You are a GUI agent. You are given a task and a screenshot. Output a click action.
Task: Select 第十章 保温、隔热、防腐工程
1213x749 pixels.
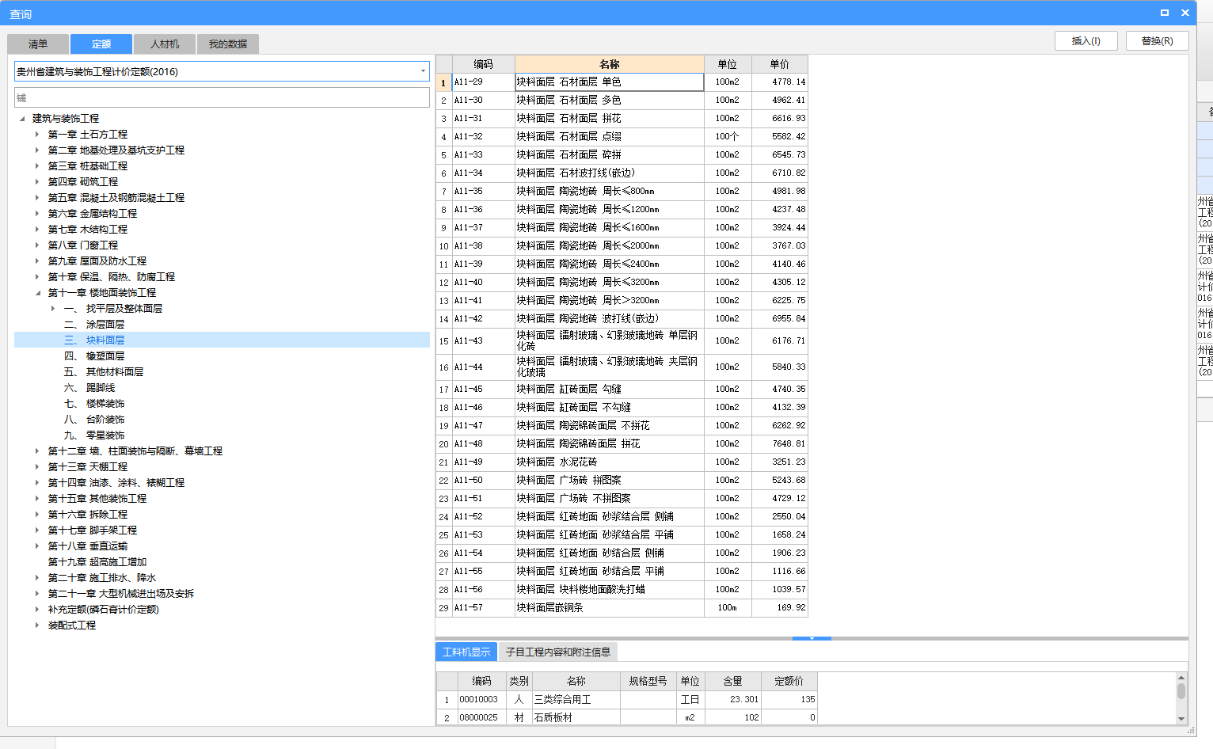click(x=112, y=277)
